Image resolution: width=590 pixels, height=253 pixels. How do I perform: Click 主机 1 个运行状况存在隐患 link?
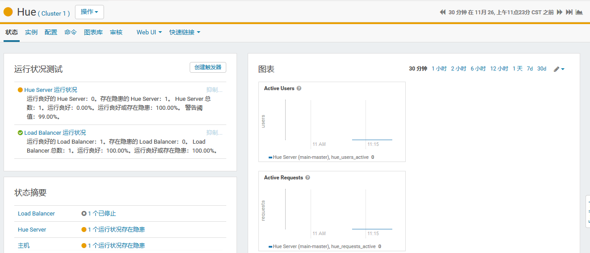click(x=116, y=245)
